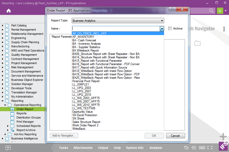The height and width of the screenshot is (152, 229).
Task: Click the vertical dots handle in bottom bar
Action: click(x=52, y=148)
